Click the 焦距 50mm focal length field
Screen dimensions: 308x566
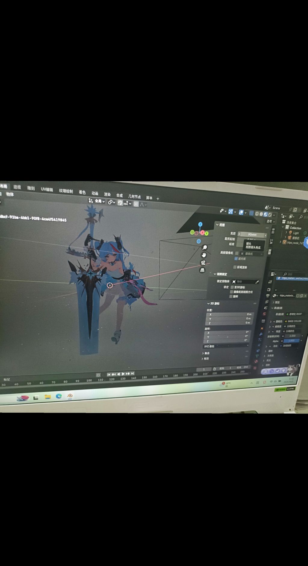click(x=252, y=234)
